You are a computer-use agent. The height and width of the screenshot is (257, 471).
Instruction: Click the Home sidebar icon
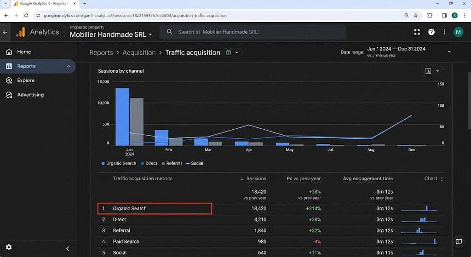click(x=9, y=52)
